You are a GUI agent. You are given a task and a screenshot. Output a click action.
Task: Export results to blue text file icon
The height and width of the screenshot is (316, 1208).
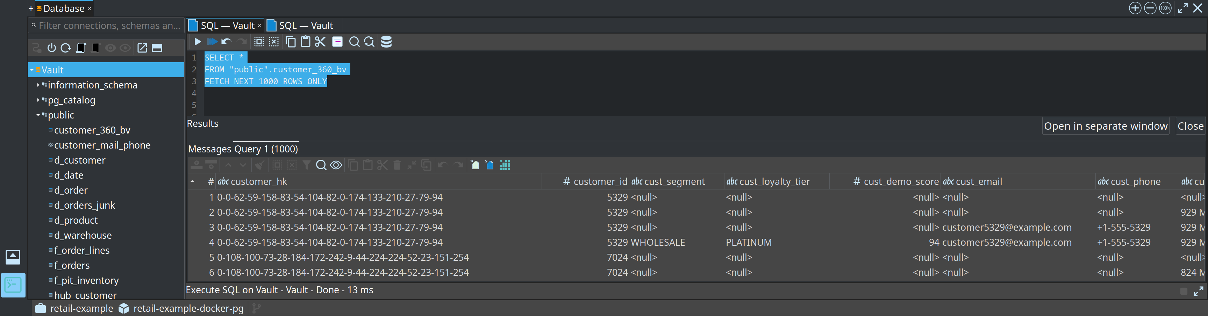489,165
